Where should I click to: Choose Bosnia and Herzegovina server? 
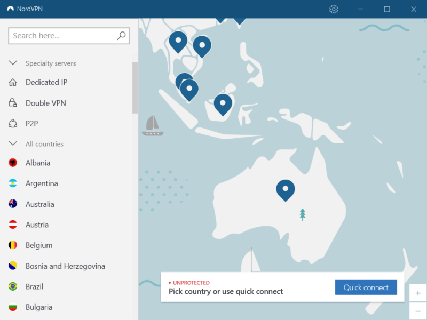(x=65, y=266)
